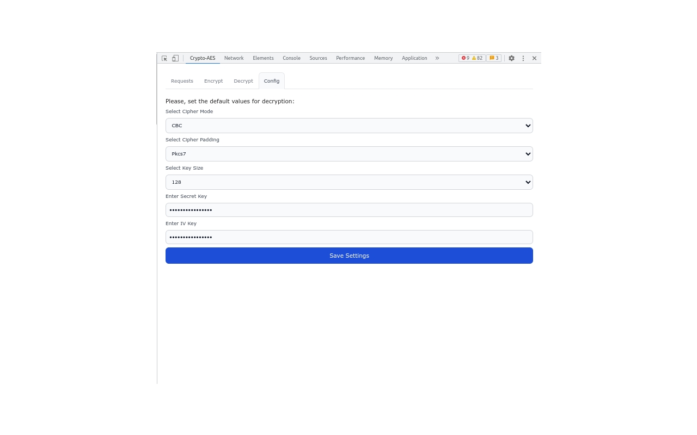The image size is (697, 435).
Task: Open the Select Cipher Padding dropdown
Action: (349, 154)
